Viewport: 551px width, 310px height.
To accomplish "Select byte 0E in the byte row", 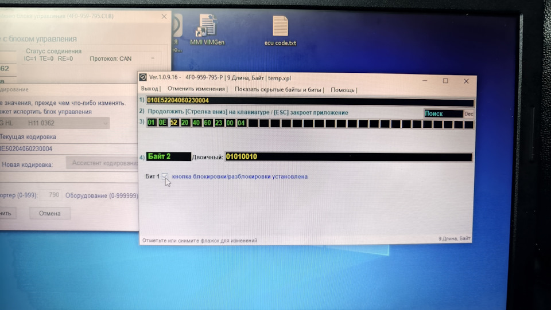I will pyautogui.click(x=162, y=123).
